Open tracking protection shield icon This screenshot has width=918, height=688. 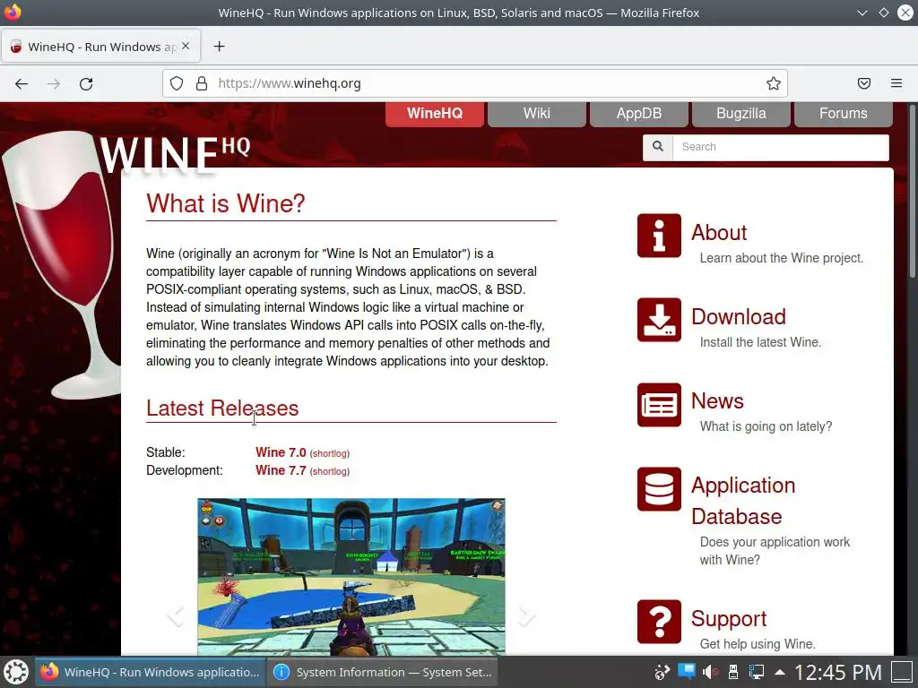click(177, 83)
